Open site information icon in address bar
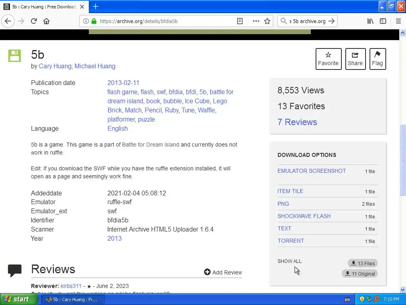This screenshot has width=406, height=305. (x=86, y=21)
